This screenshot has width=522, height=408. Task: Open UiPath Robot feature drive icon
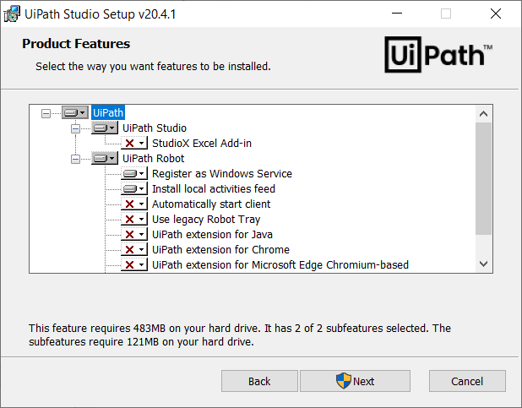point(104,158)
